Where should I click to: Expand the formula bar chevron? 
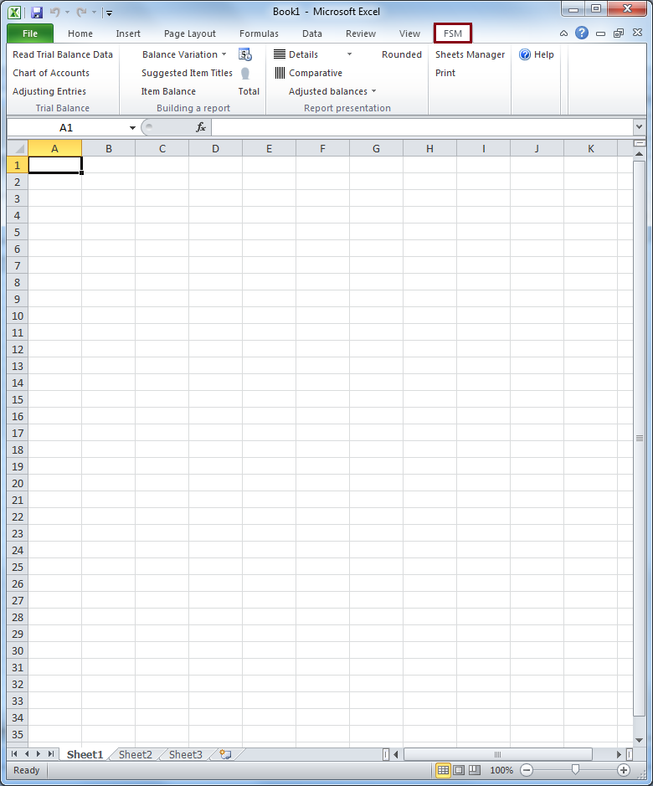pyautogui.click(x=639, y=127)
